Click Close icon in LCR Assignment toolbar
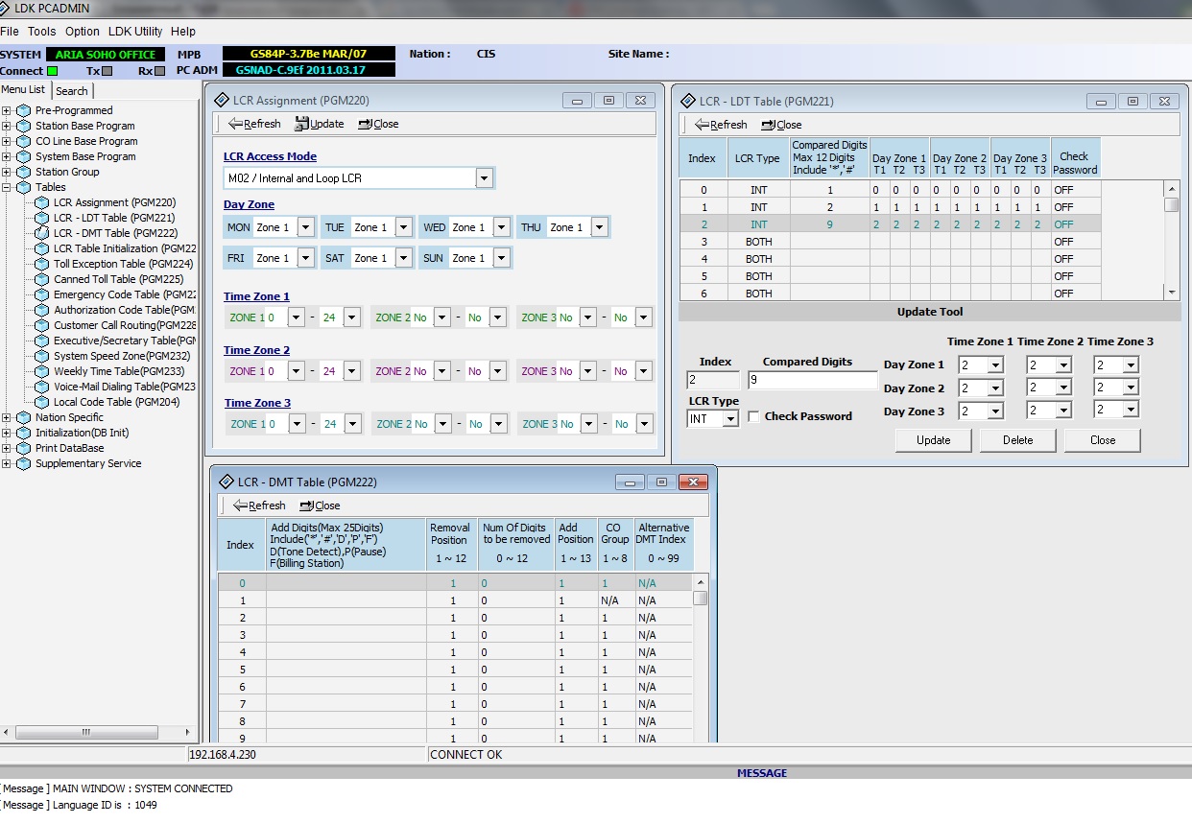This screenshot has width=1192, height=823. tap(365, 124)
